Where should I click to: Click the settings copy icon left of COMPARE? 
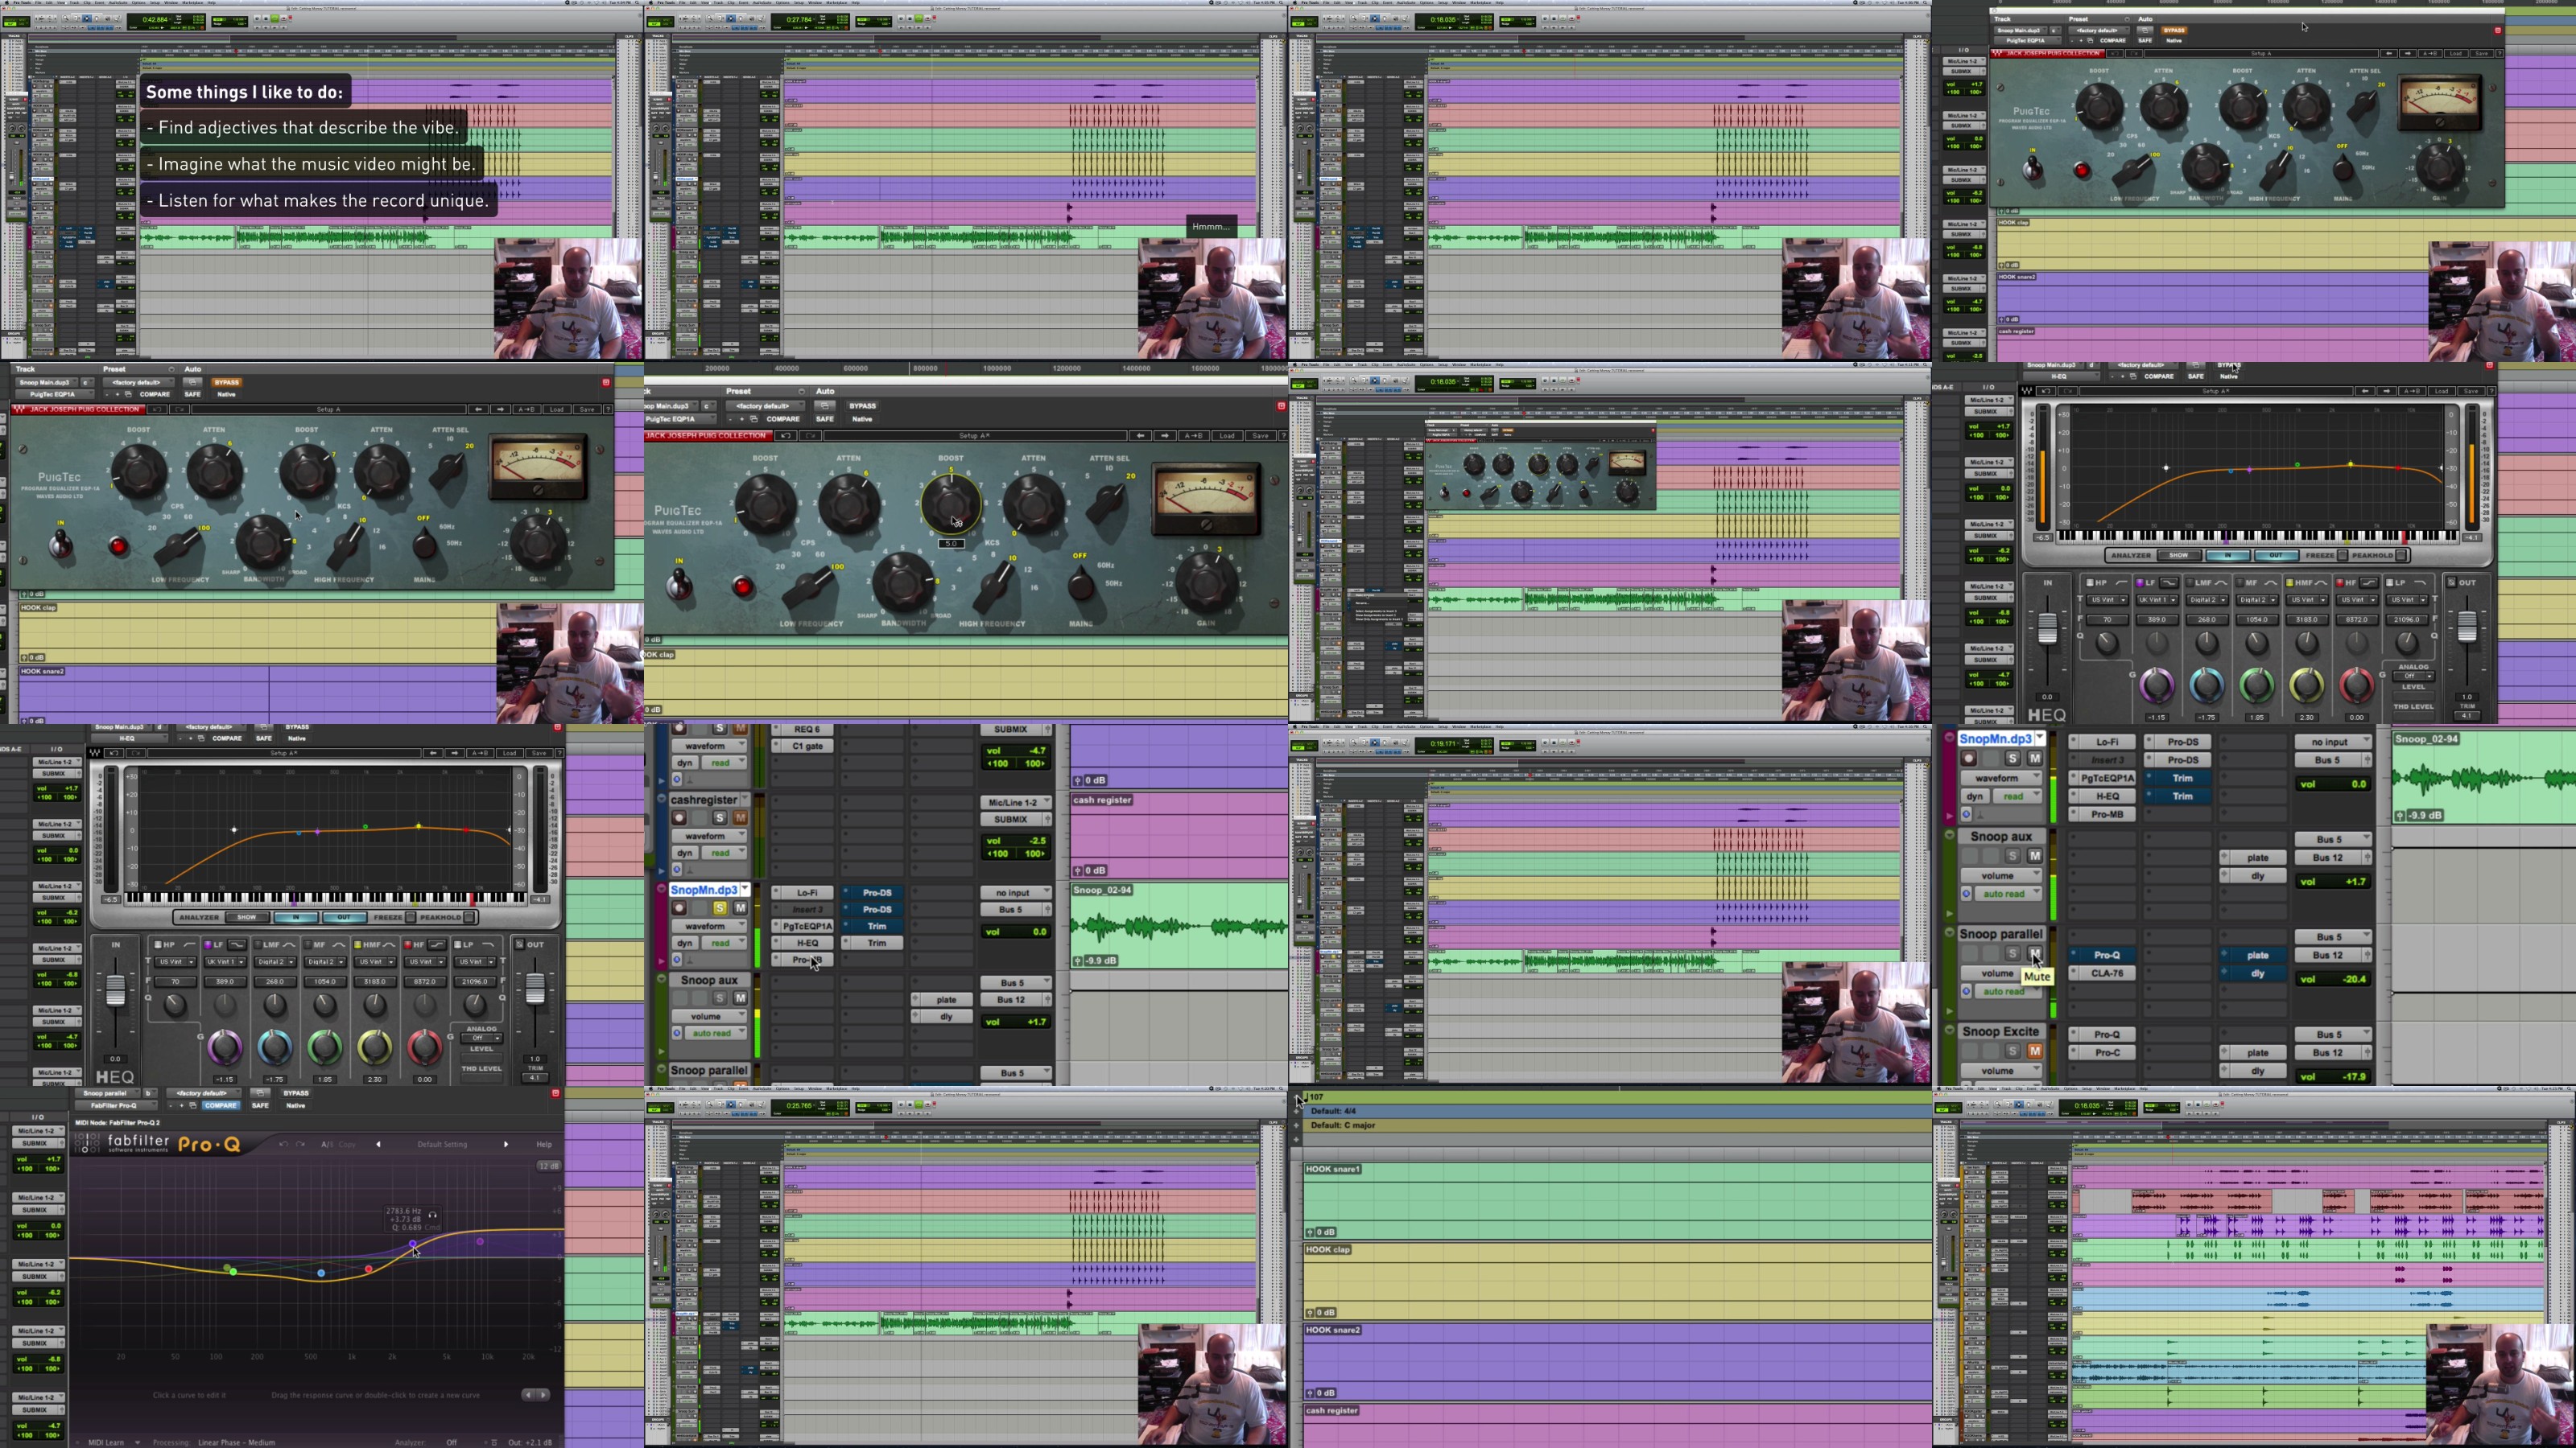pyautogui.click(x=193, y=1105)
